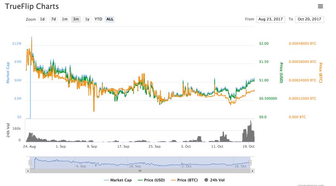336x186 pixels.
Task: Set zoom range to 1d
Action: pyautogui.click(x=42, y=19)
